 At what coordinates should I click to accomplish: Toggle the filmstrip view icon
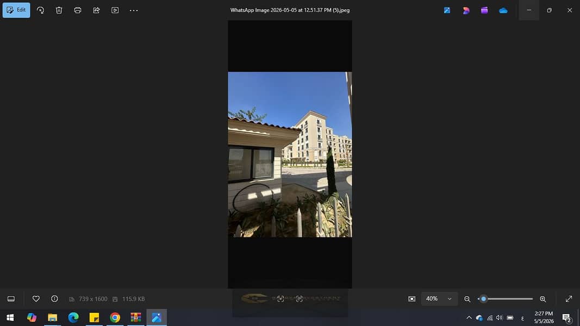(11, 299)
